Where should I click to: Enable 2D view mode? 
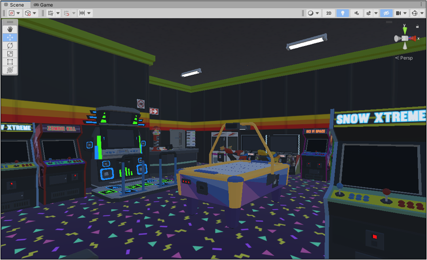coord(329,13)
